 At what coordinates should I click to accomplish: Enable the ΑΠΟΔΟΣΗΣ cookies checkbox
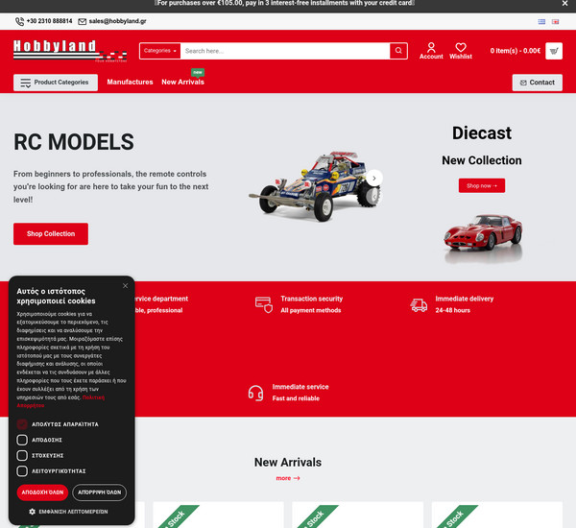tap(22, 440)
